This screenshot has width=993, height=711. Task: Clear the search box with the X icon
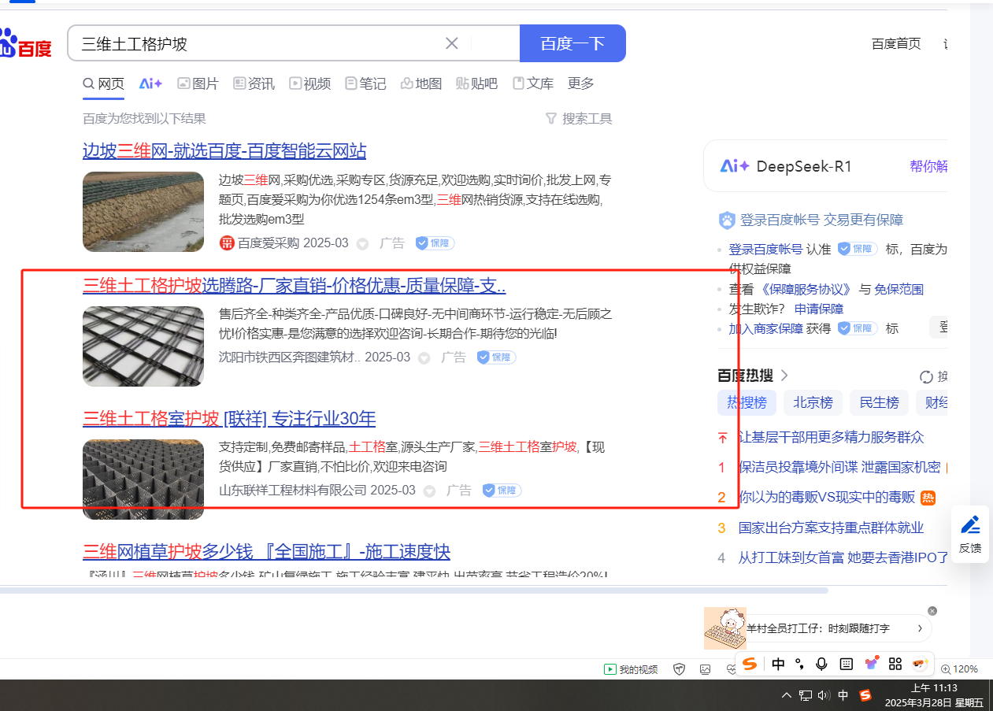click(x=452, y=43)
